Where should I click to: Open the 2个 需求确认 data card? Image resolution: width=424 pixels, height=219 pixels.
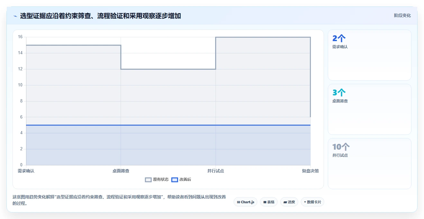pos(369,55)
